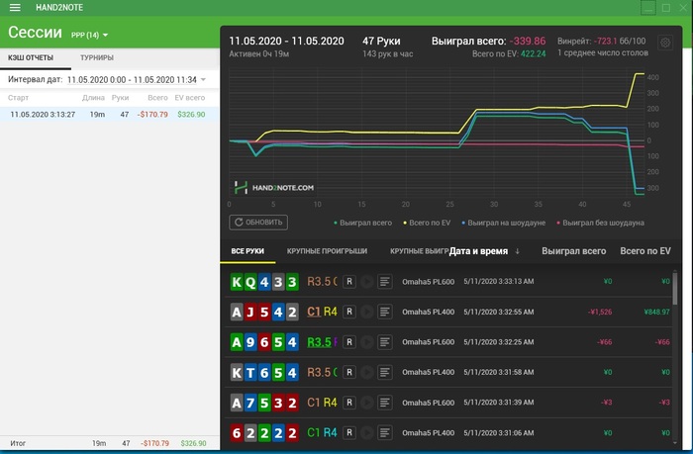Switch to КЭШ ОТЧЕТЫ tab

[x=31, y=57]
